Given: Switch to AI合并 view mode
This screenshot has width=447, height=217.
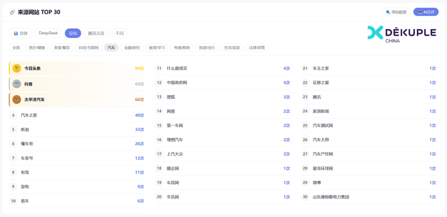Looking at the screenshot, I should point(426,12).
